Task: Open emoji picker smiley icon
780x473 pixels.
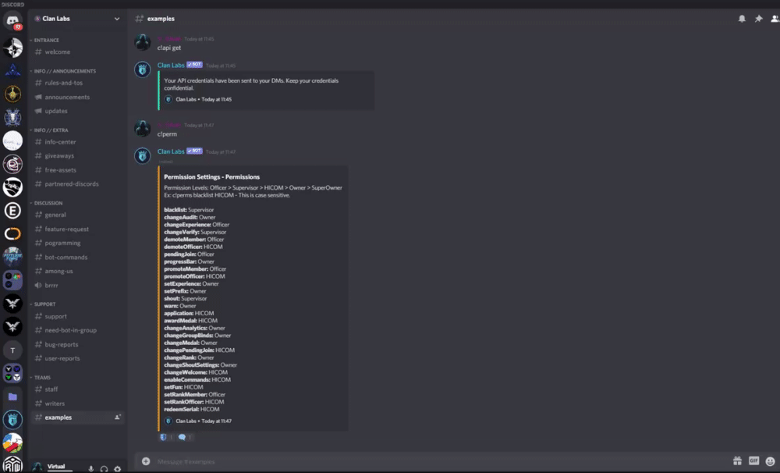Action: [x=770, y=461]
